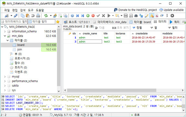Open the 파일 menu
Viewport: 186px width, 117px height.
7,10
